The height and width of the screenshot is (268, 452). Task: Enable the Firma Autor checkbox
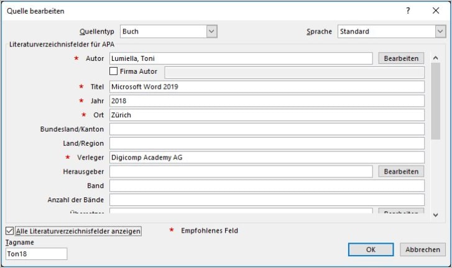(x=114, y=71)
